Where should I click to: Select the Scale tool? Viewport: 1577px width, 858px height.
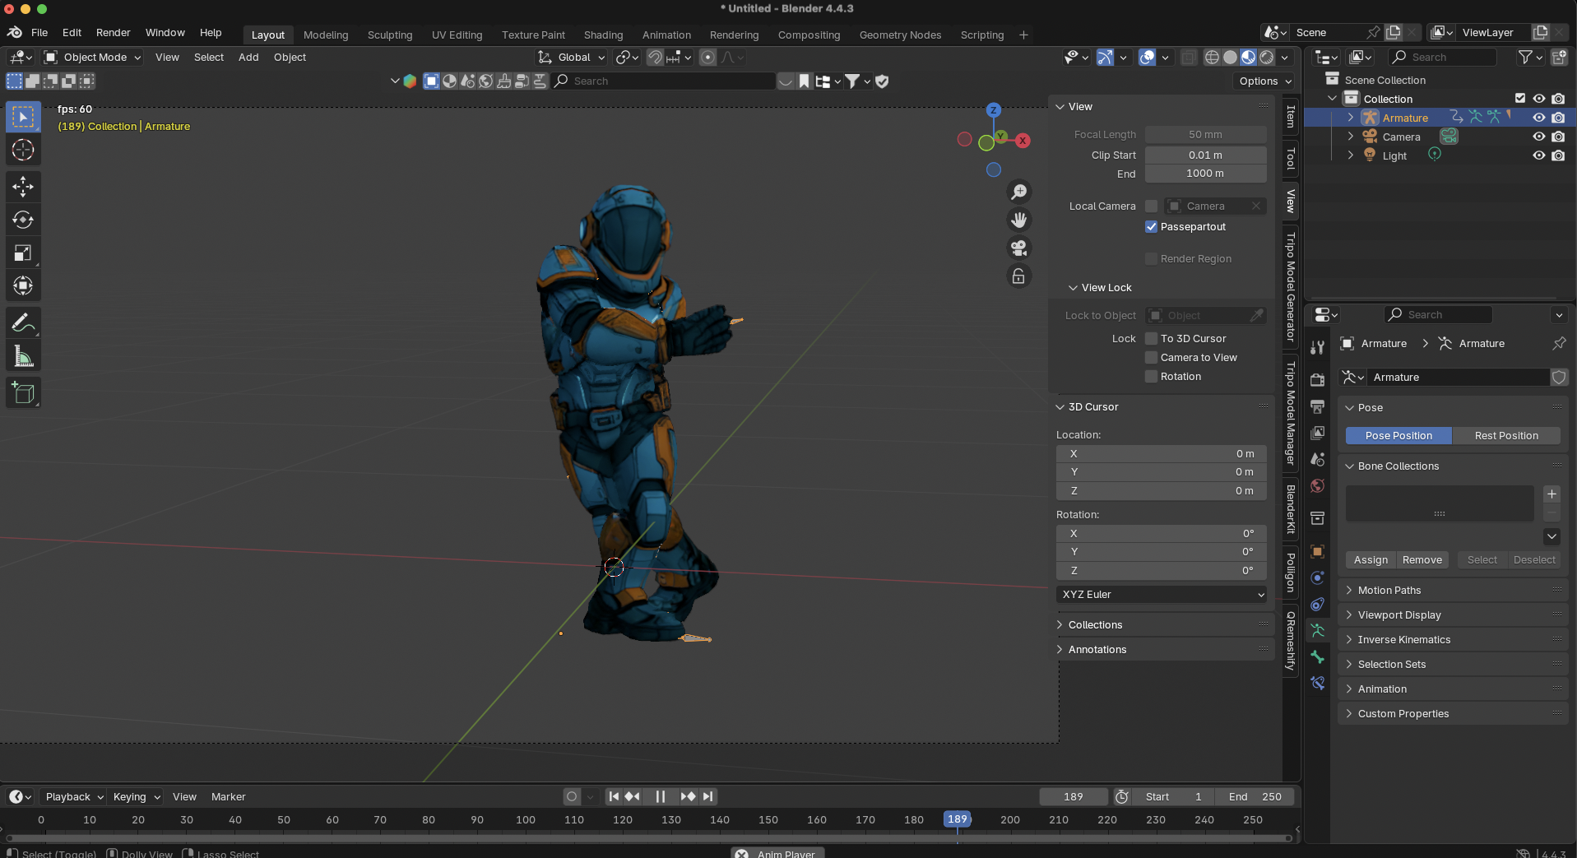coord(23,253)
